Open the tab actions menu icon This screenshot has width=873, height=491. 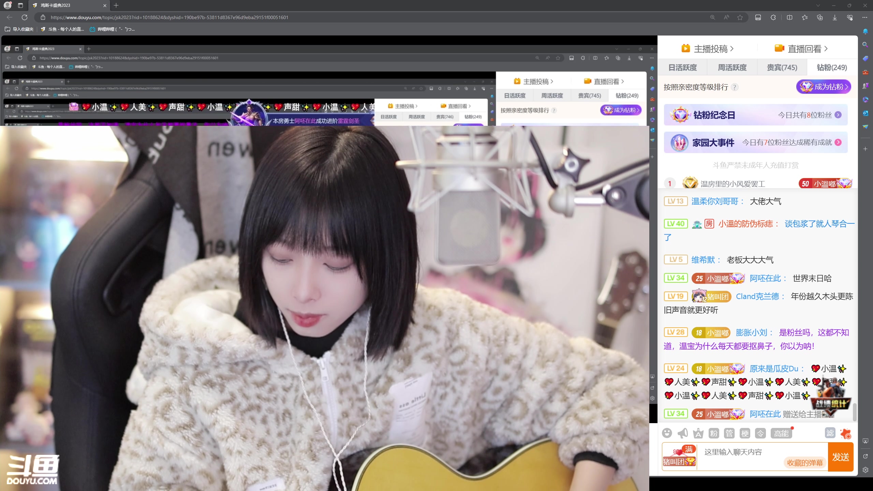tap(20, 5)
